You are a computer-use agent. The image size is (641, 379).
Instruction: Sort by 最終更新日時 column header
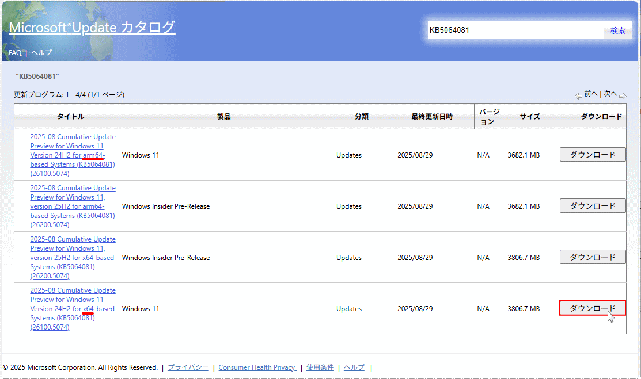[x=432, y=117]
